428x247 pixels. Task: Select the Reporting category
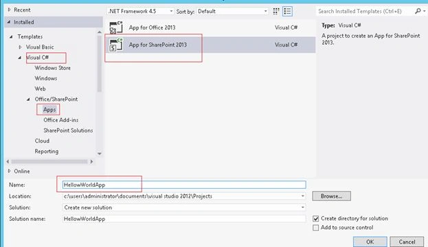[x=47, y=152]
